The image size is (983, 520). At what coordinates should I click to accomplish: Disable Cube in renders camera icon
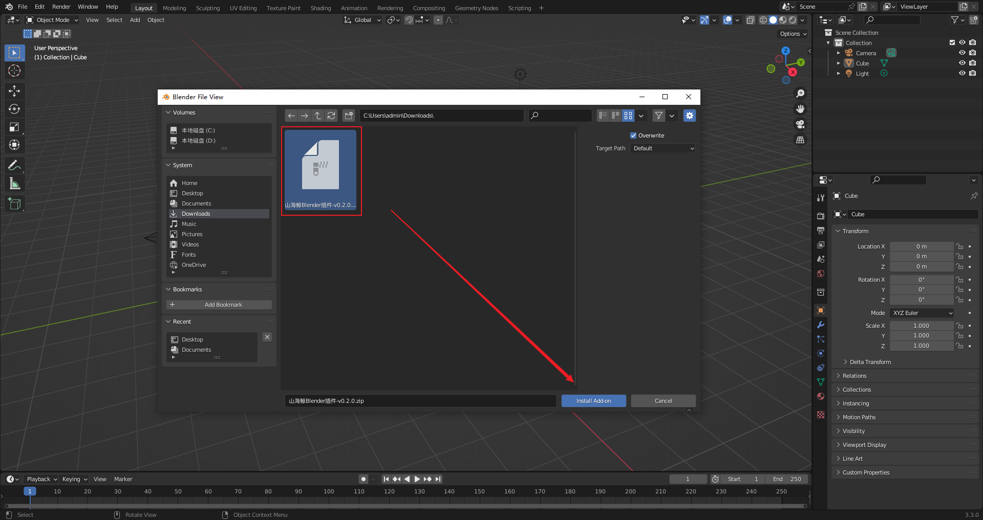972,63
